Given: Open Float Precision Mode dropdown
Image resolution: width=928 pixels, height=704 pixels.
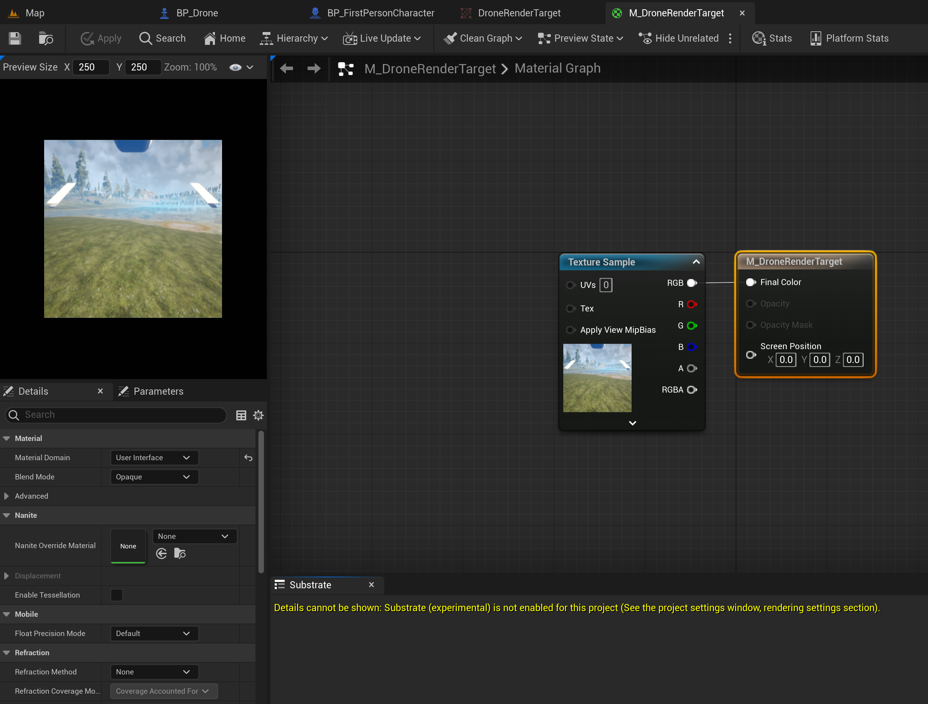Looking at the screenshot, I should pos(154,633).
